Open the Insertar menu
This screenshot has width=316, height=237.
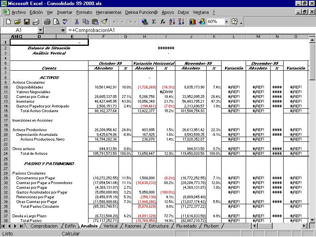coord(64,12)
